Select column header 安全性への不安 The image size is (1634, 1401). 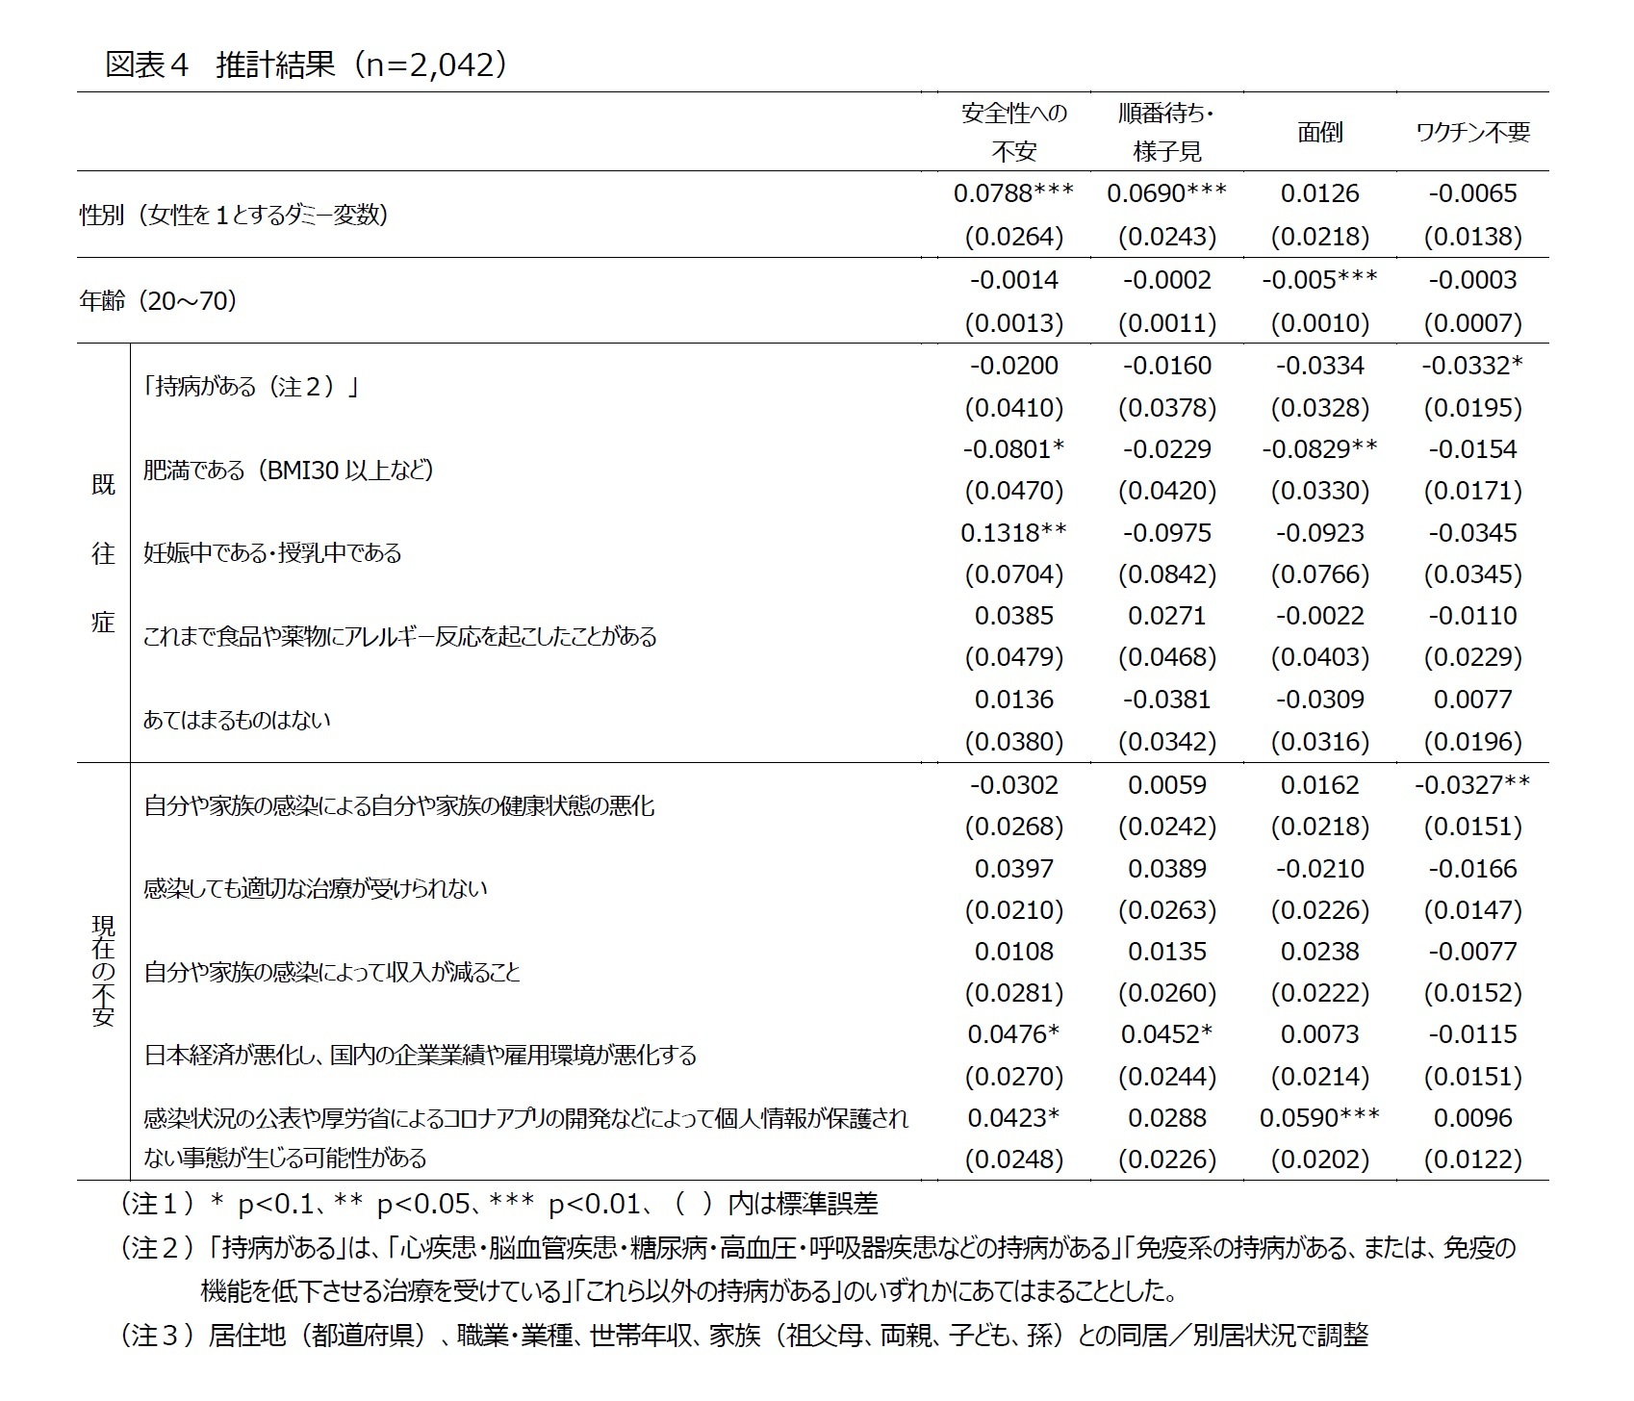pos(1014,132)
